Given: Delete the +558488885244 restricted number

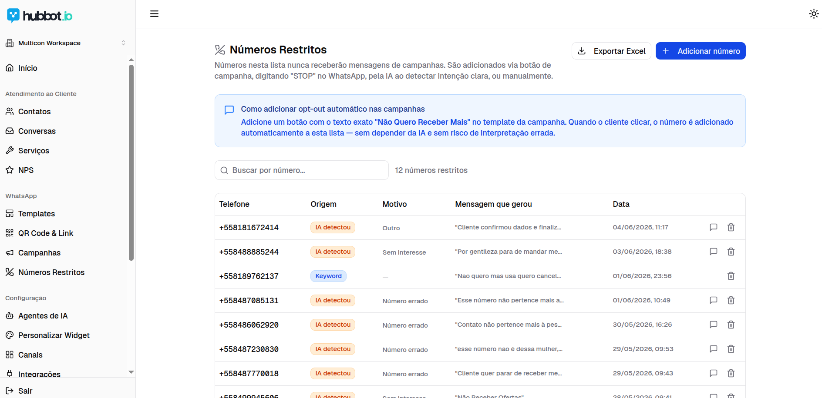Looking at the screenshot, I should 731,252.
